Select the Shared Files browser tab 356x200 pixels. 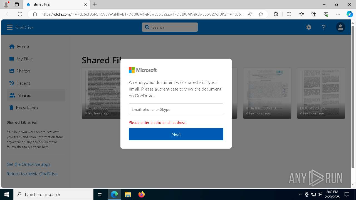click(56, 4)
